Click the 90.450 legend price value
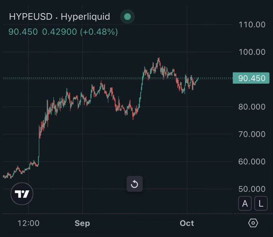This screenshot has width=273, height=237. 23,32
